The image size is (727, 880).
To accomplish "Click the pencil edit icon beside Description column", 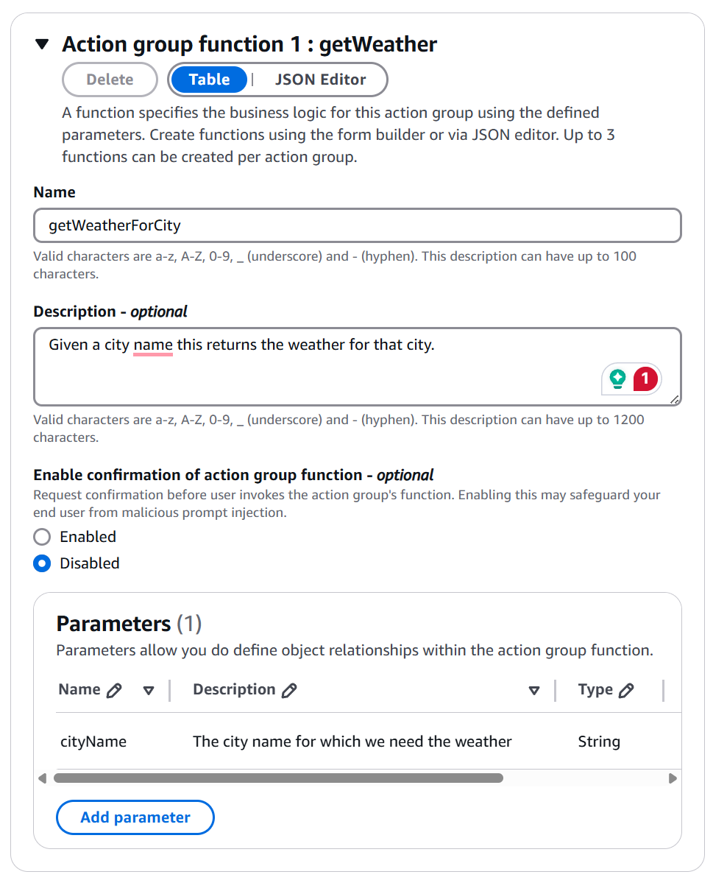I will tap(290, 691).
